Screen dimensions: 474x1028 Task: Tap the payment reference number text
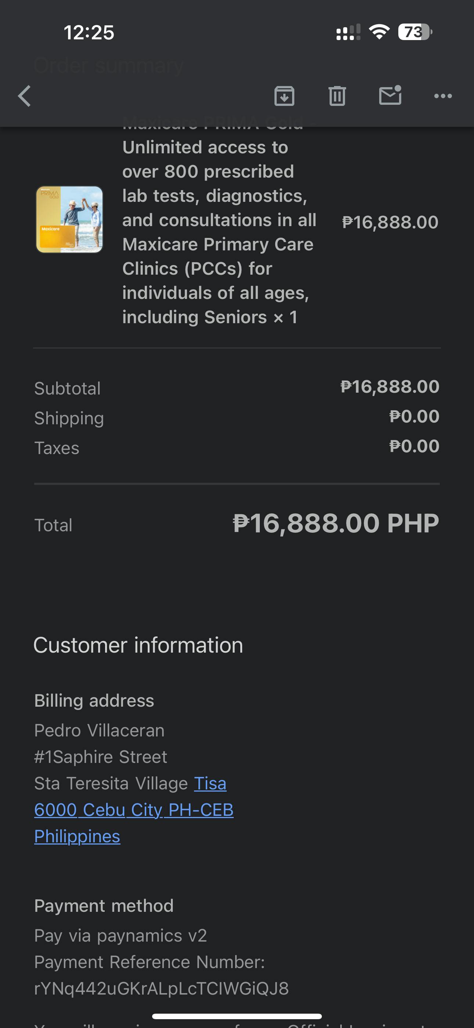(x=161, y=989)
